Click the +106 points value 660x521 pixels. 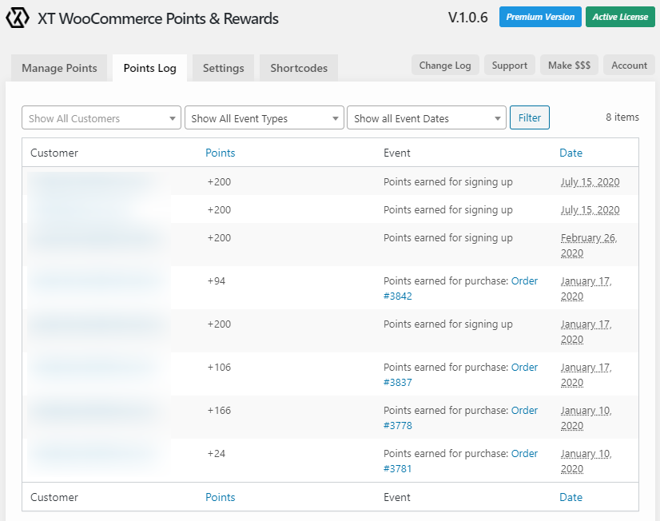click(x=219, y=367)
